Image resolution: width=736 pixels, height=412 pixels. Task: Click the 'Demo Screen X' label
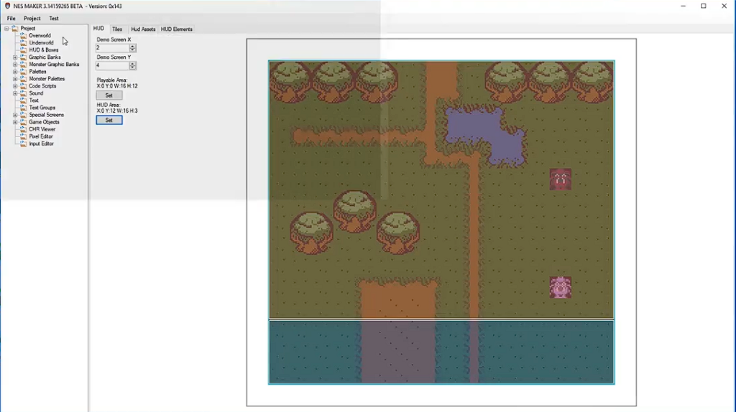[114, 40]
